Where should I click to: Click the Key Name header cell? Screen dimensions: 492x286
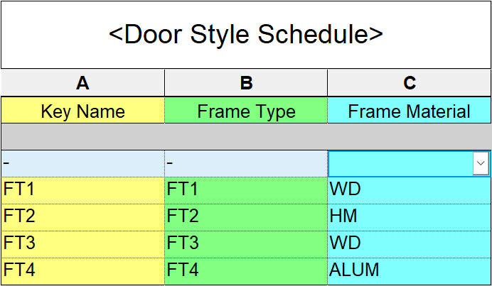(82, 111)
